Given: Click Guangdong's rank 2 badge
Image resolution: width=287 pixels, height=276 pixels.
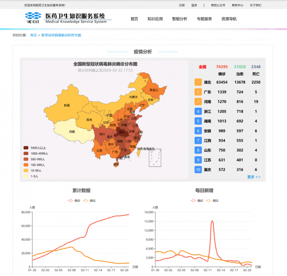Looking at the screenshot, I should point(198,92).
